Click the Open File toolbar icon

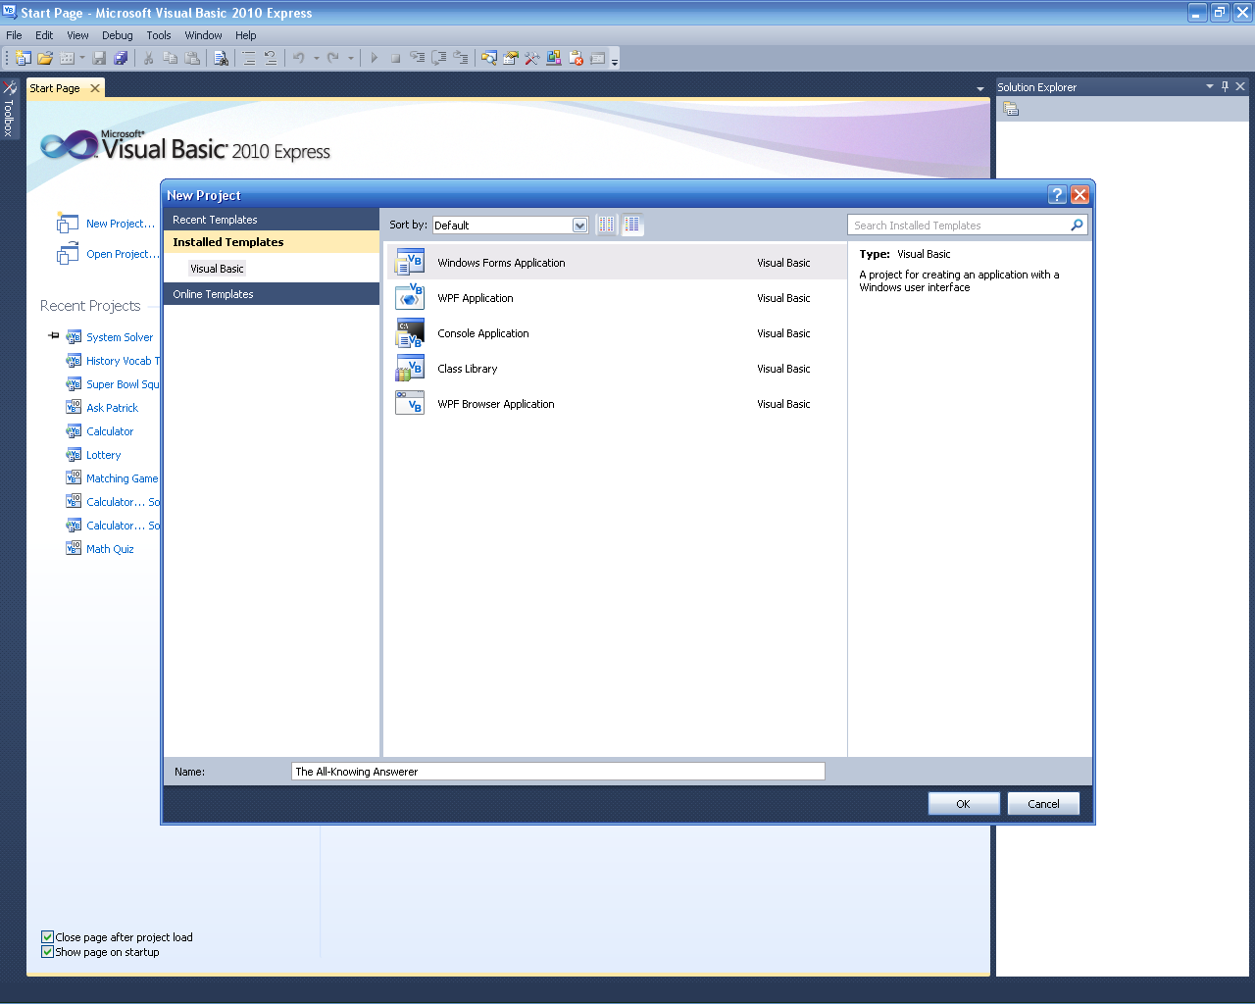(45, 58)
